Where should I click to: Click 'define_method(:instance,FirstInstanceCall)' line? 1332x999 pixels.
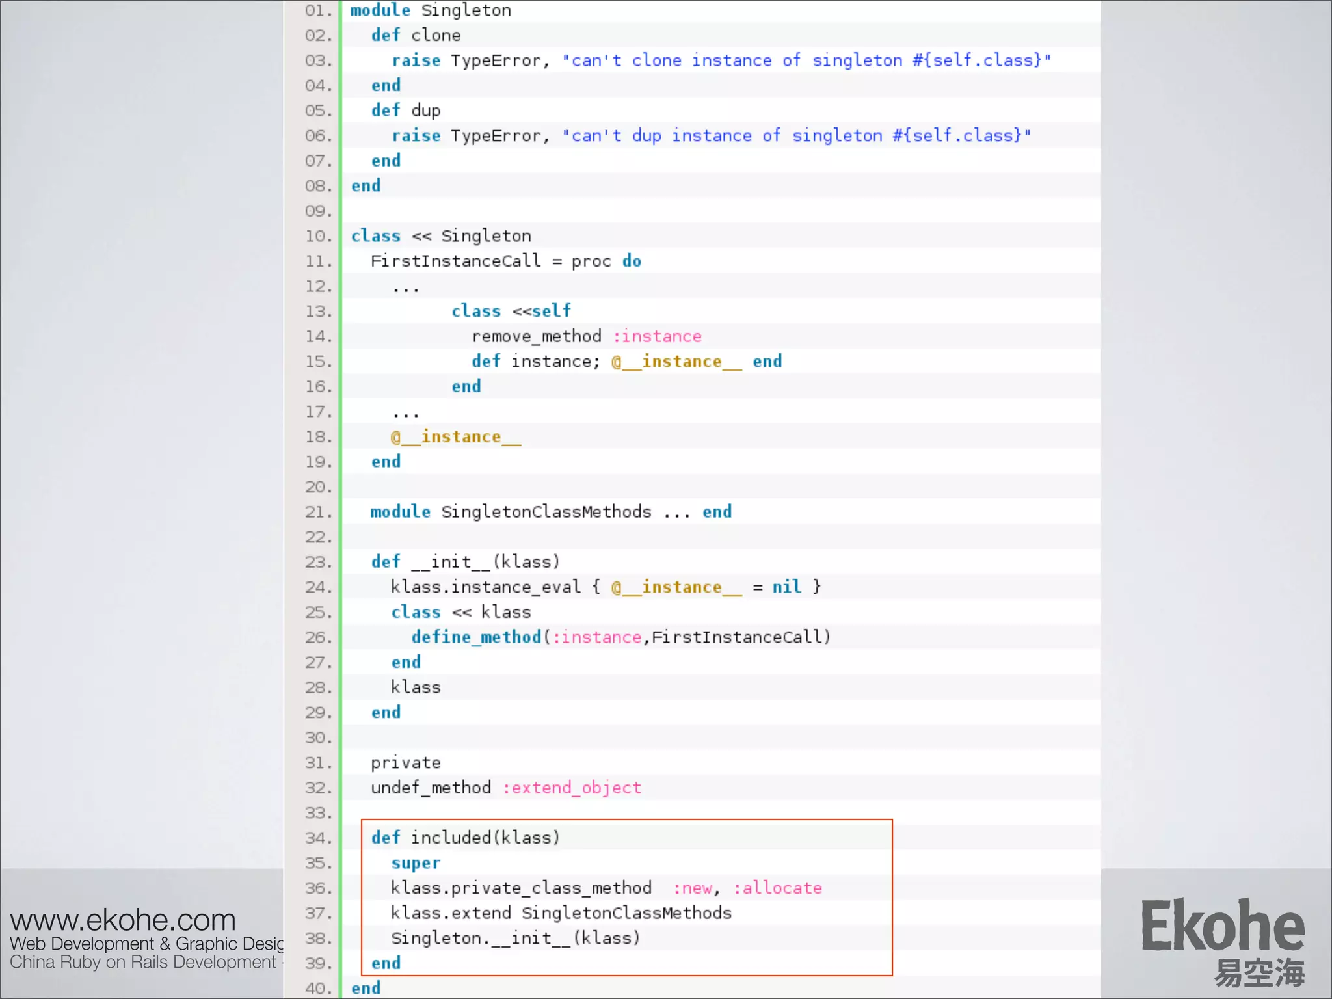coord(621,637)
